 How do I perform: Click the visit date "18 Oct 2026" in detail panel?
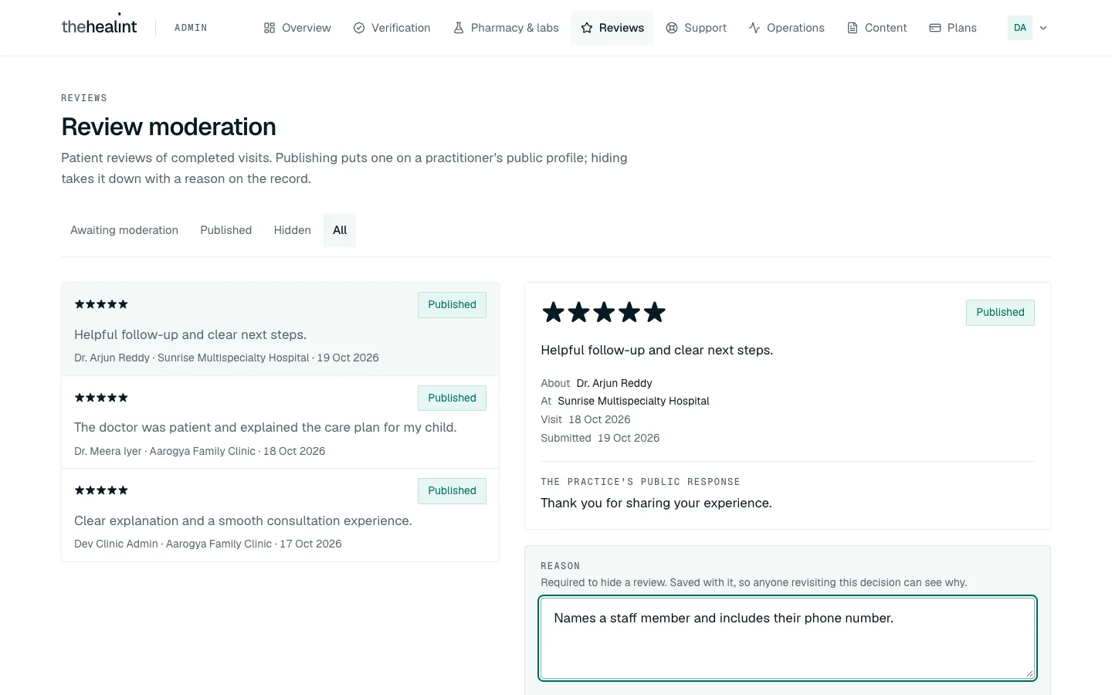click(599, 419)
